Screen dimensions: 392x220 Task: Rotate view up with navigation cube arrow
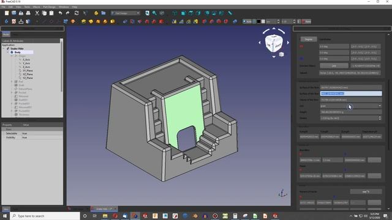(274, 29)
